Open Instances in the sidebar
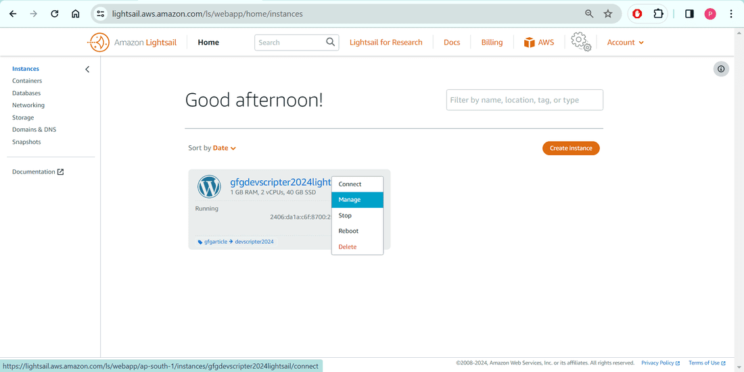The height and width of the screenshot is (372, 744). 26,69
